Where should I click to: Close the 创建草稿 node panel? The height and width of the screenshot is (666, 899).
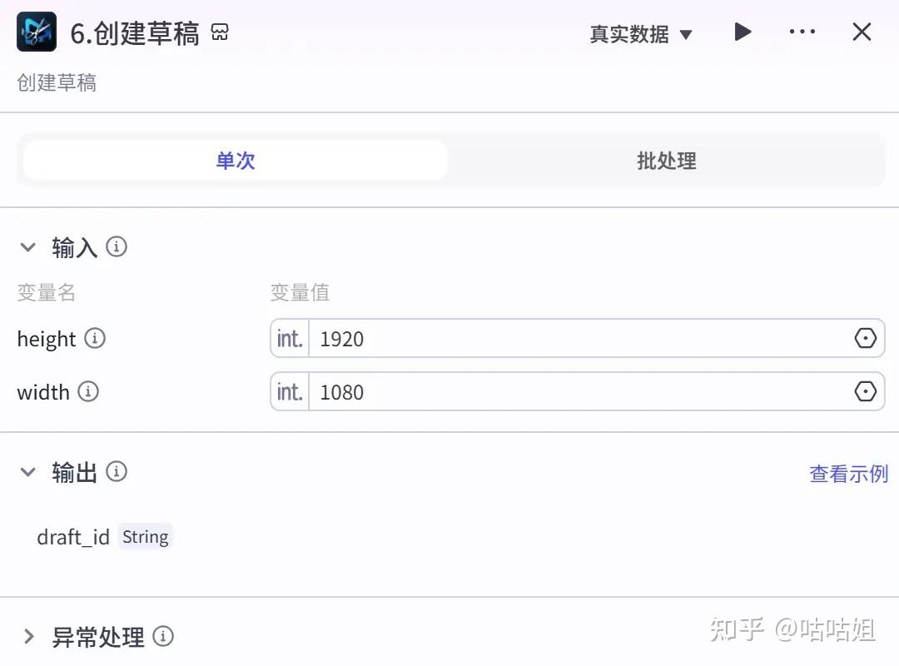(x=862, y=32)
